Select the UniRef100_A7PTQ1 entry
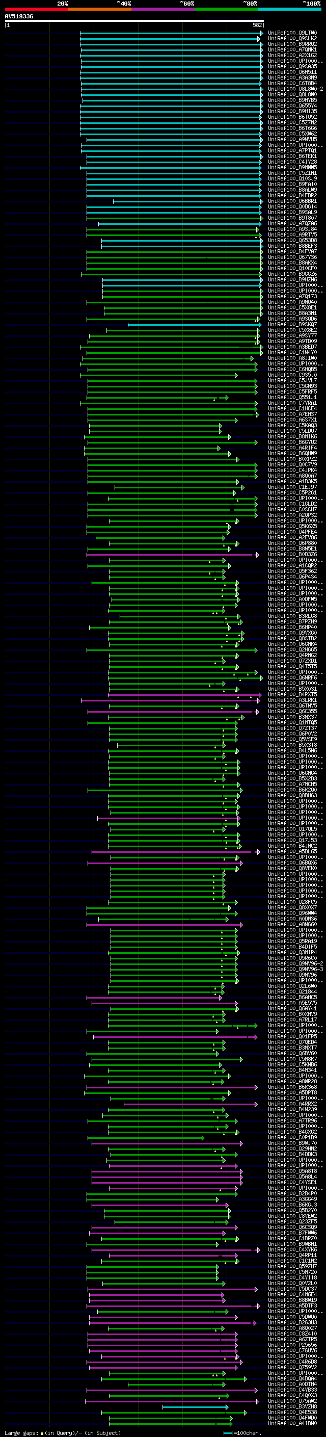Screen dimensions: 326x1437 tap(292, 150)
